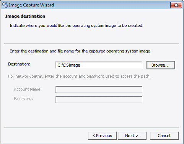Proceed with the Next button
Screen dimensions: 184x144
click(132, 136)
